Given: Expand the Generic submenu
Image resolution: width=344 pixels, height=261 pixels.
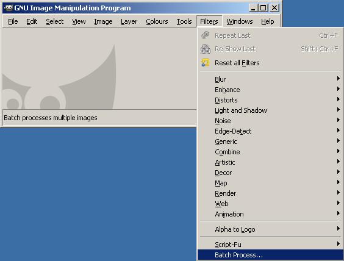Looking at the screenshot, I should point(270,141).
